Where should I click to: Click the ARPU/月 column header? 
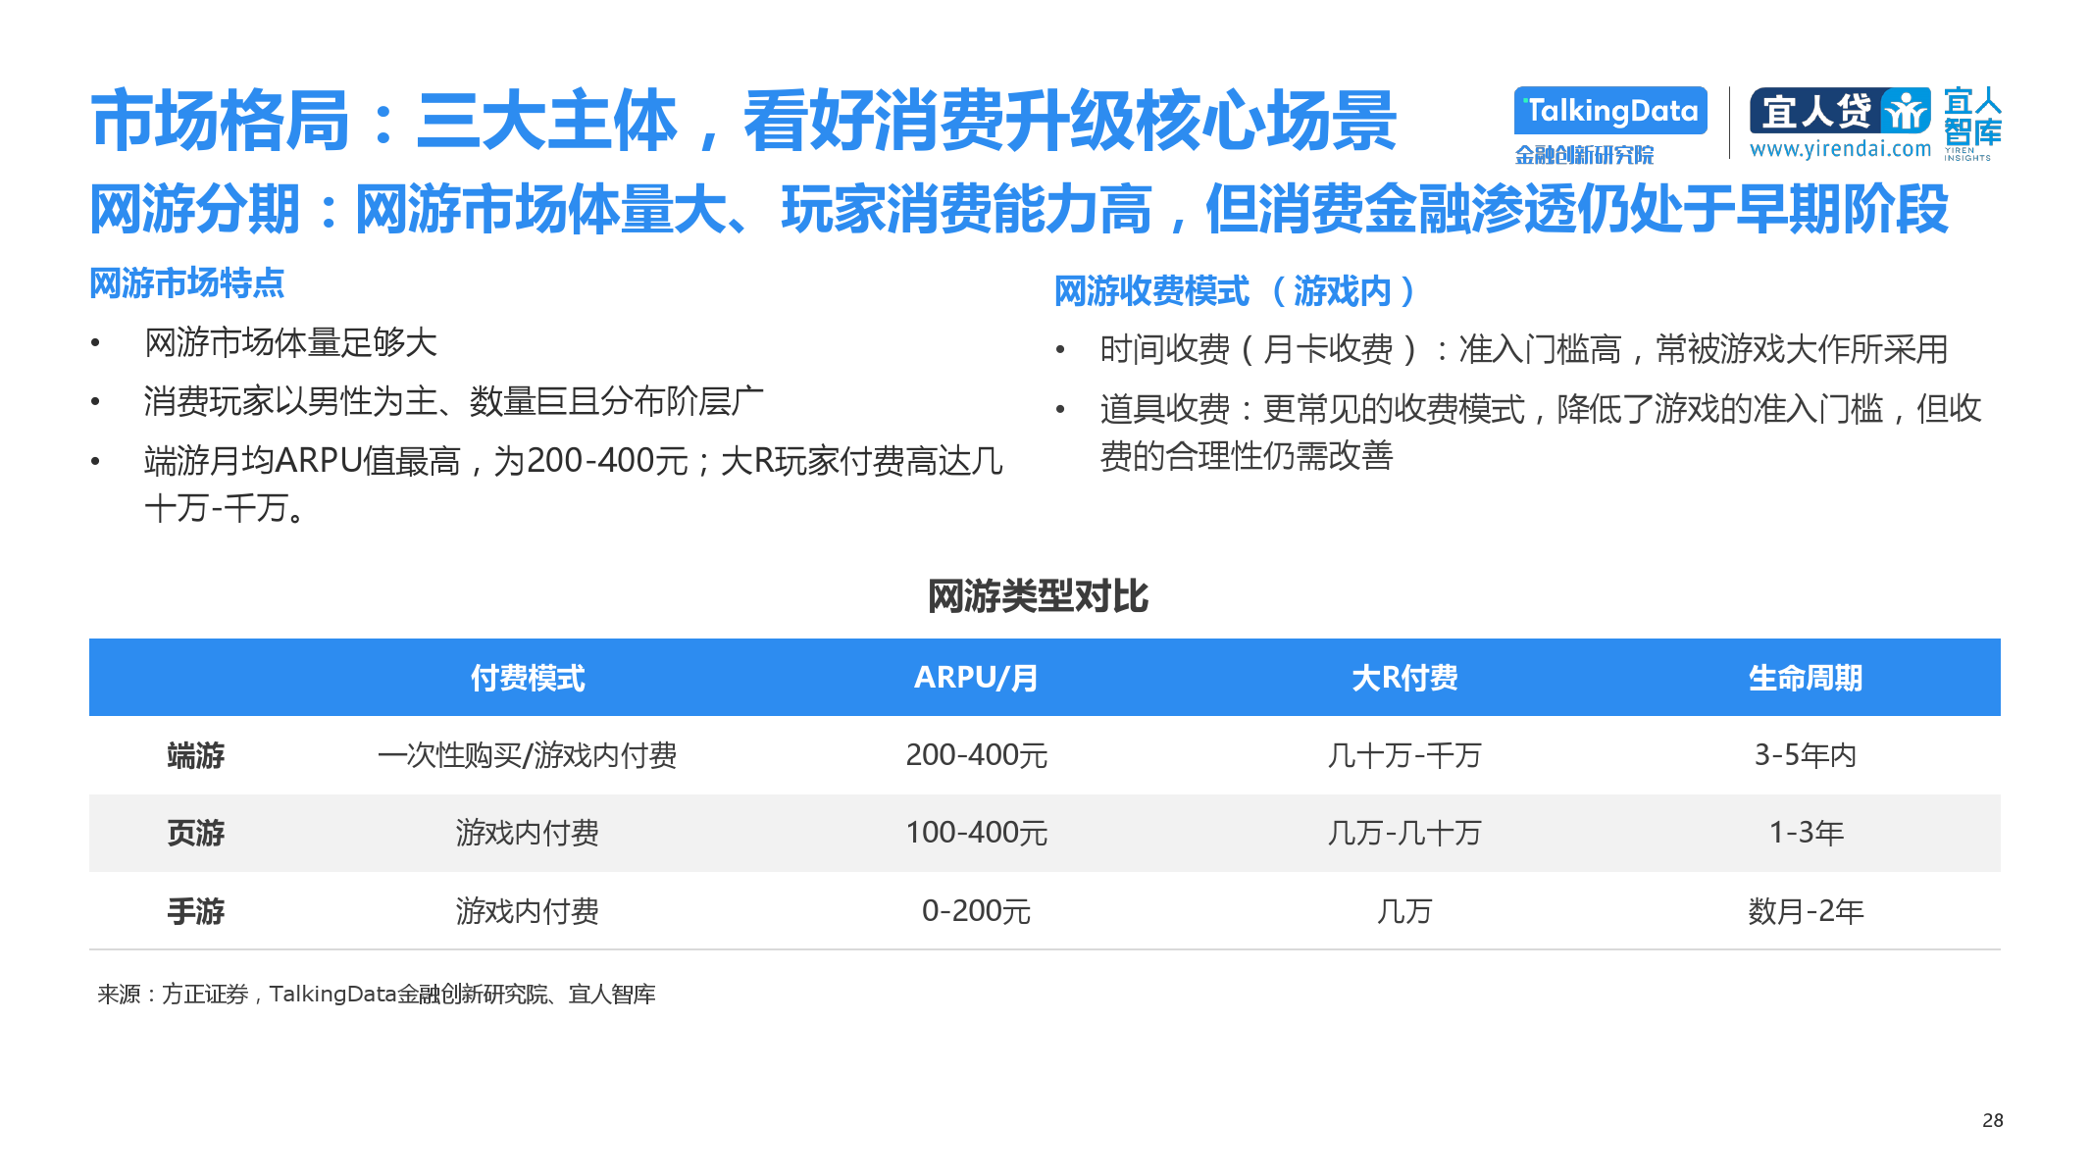pyautogui.click(x=976, y=678)
